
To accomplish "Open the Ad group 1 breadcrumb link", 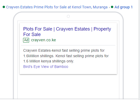I will [x=123, y=7].
